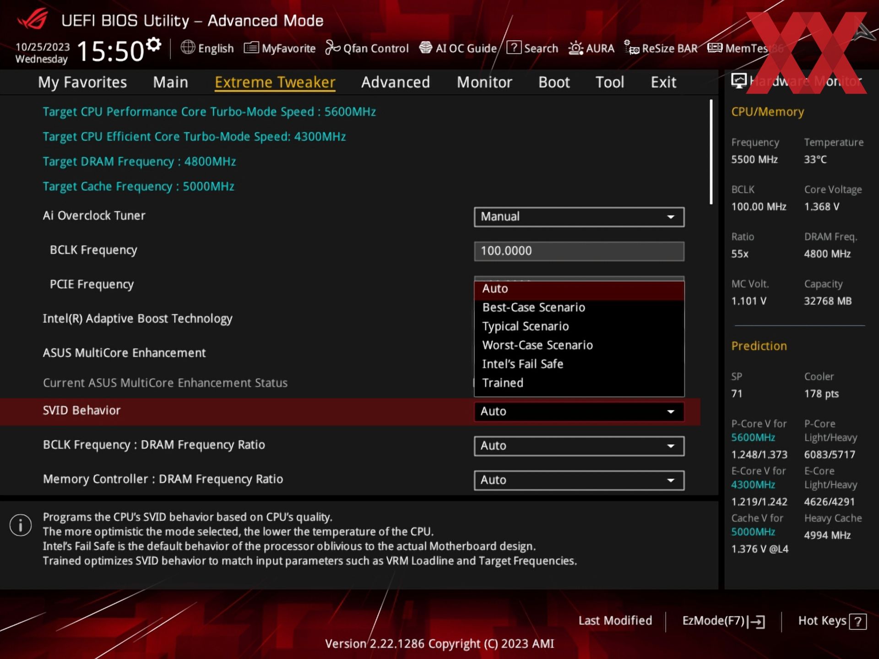
Task: Open Qfan Control fan icon
Action: pos(333,48)
